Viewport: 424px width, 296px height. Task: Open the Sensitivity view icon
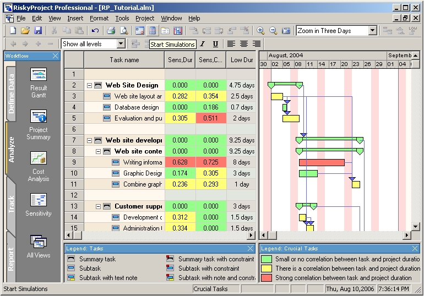(39, 200)
